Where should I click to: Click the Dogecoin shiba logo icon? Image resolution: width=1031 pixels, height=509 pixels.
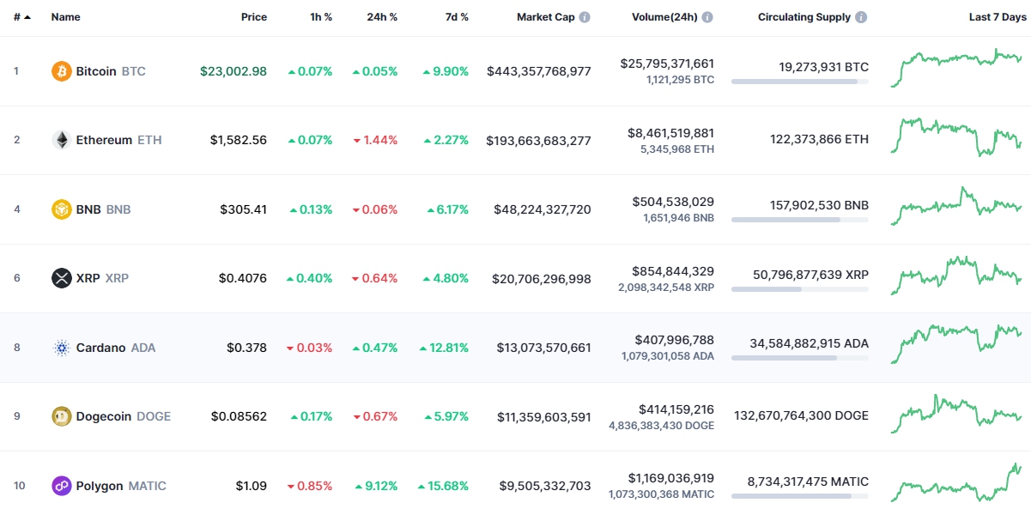pos(62,416)
